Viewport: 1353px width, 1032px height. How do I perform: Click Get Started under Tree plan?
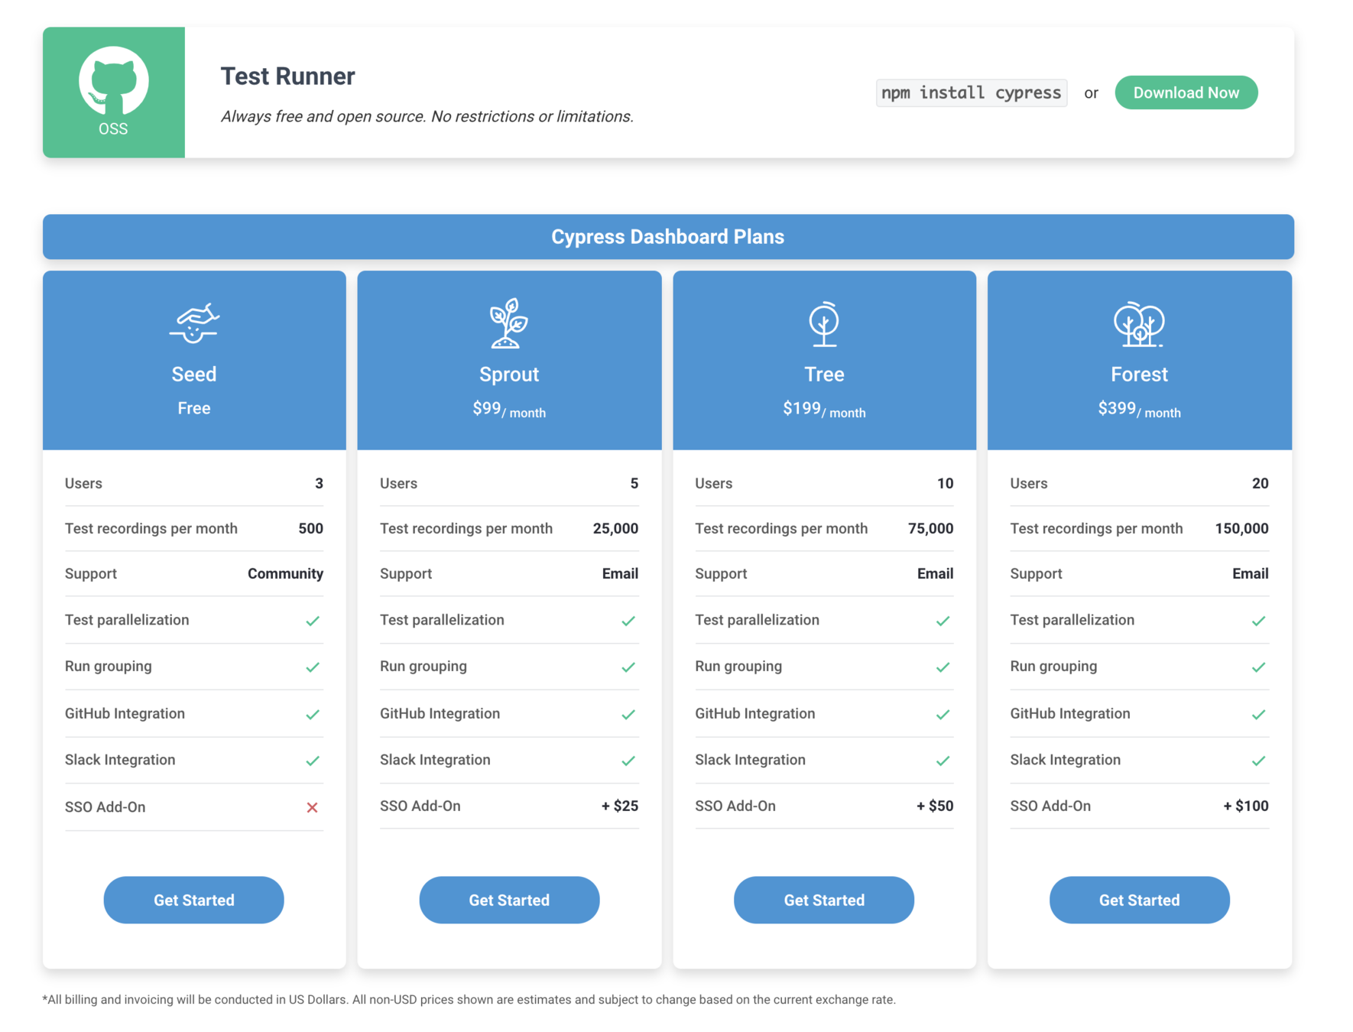pos(824,900)
